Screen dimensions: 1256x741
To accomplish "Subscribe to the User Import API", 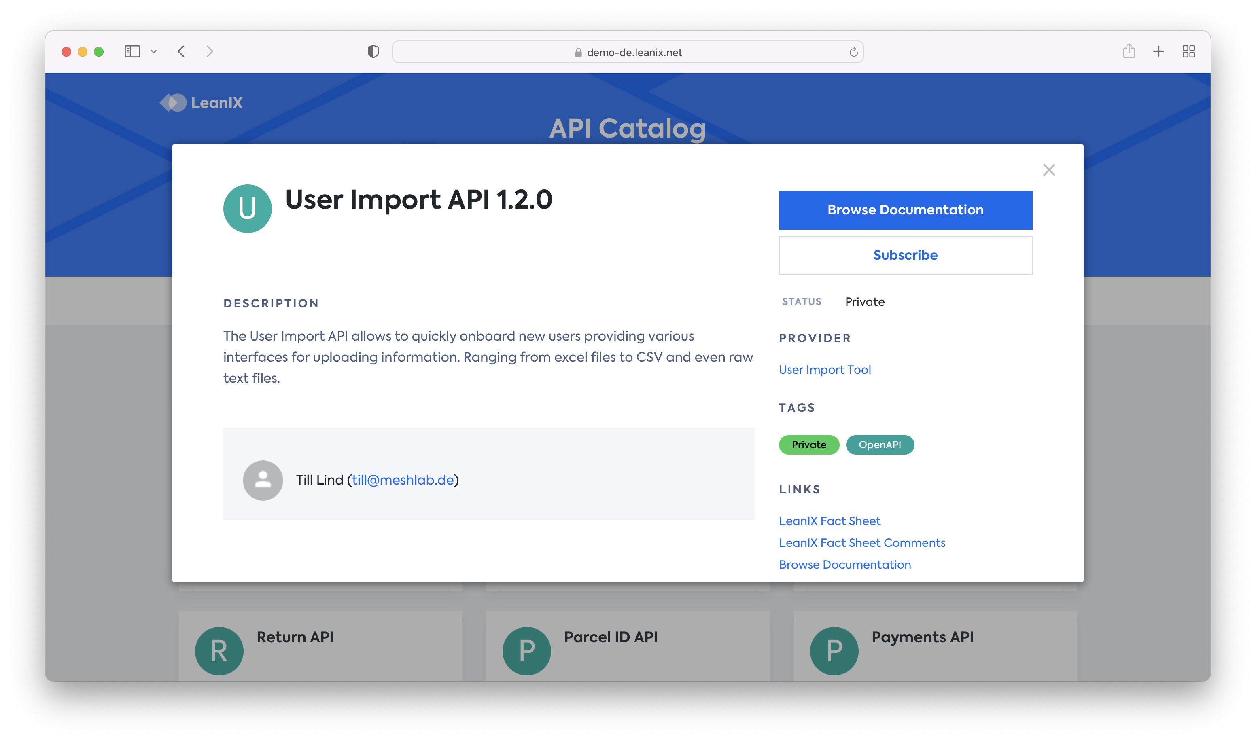I will [x=905, y=255].
